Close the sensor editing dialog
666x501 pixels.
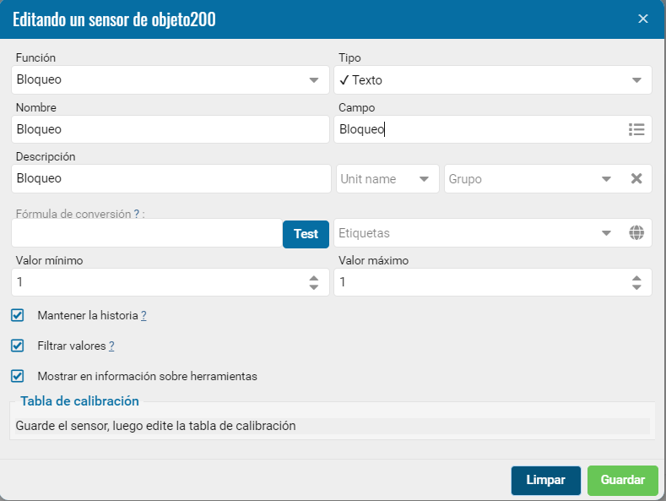pos(643,19)
